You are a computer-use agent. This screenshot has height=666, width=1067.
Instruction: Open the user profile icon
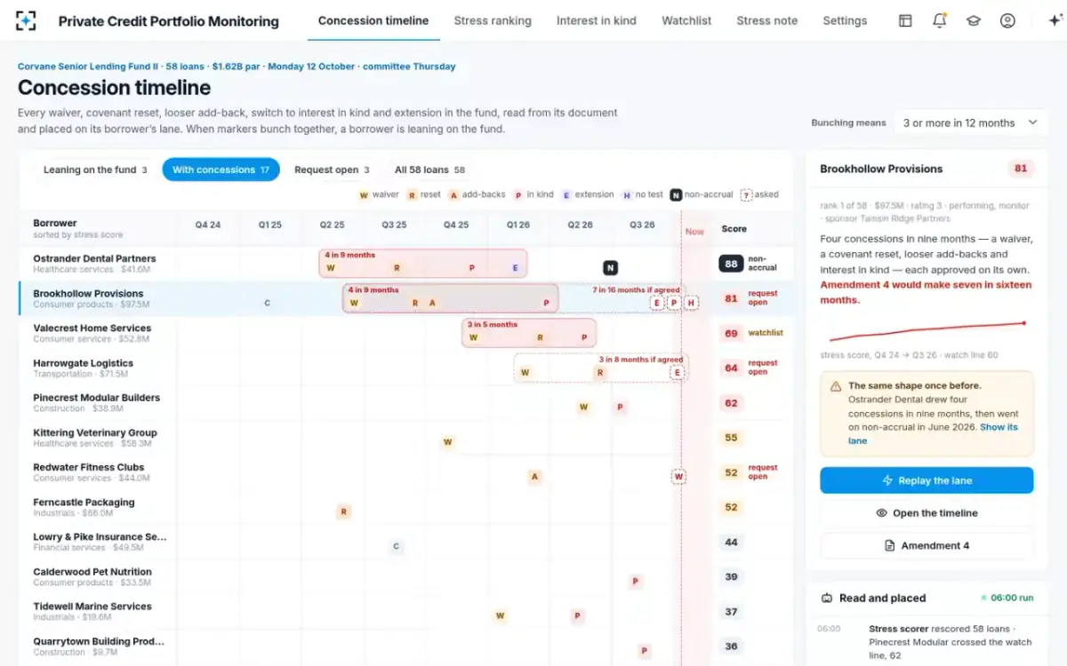(1007, 20)
